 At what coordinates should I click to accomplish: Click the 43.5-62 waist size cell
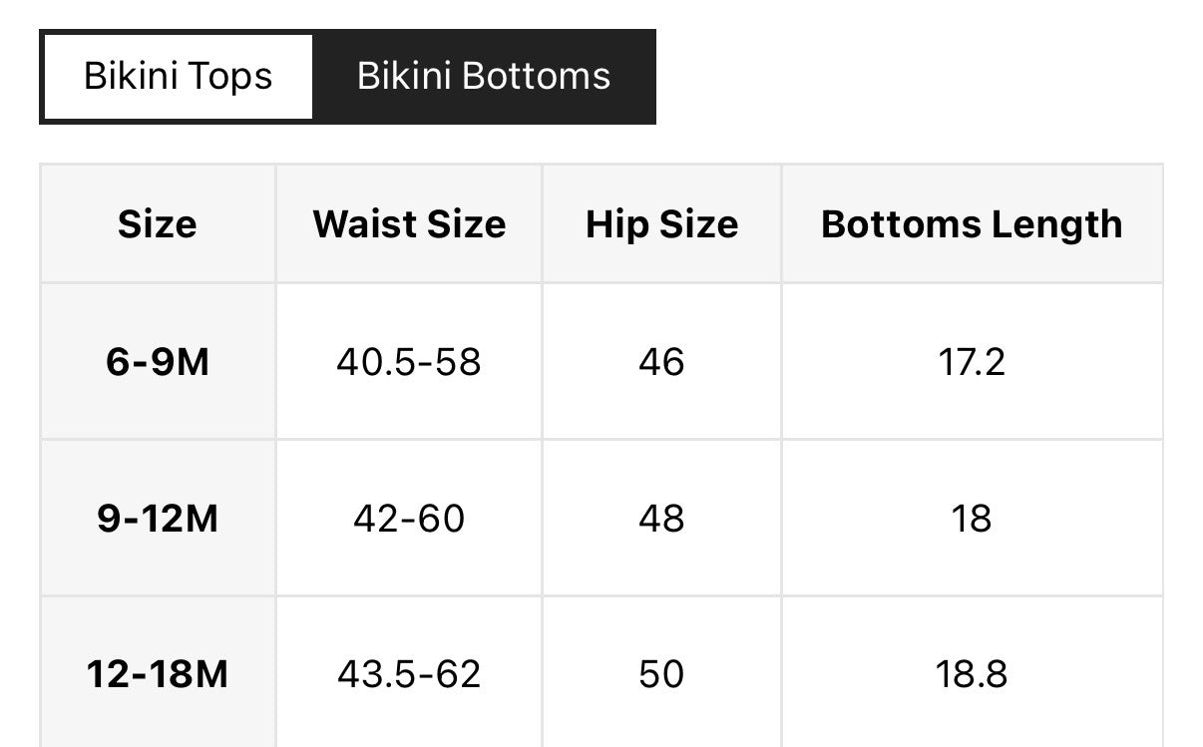point(409,675)
